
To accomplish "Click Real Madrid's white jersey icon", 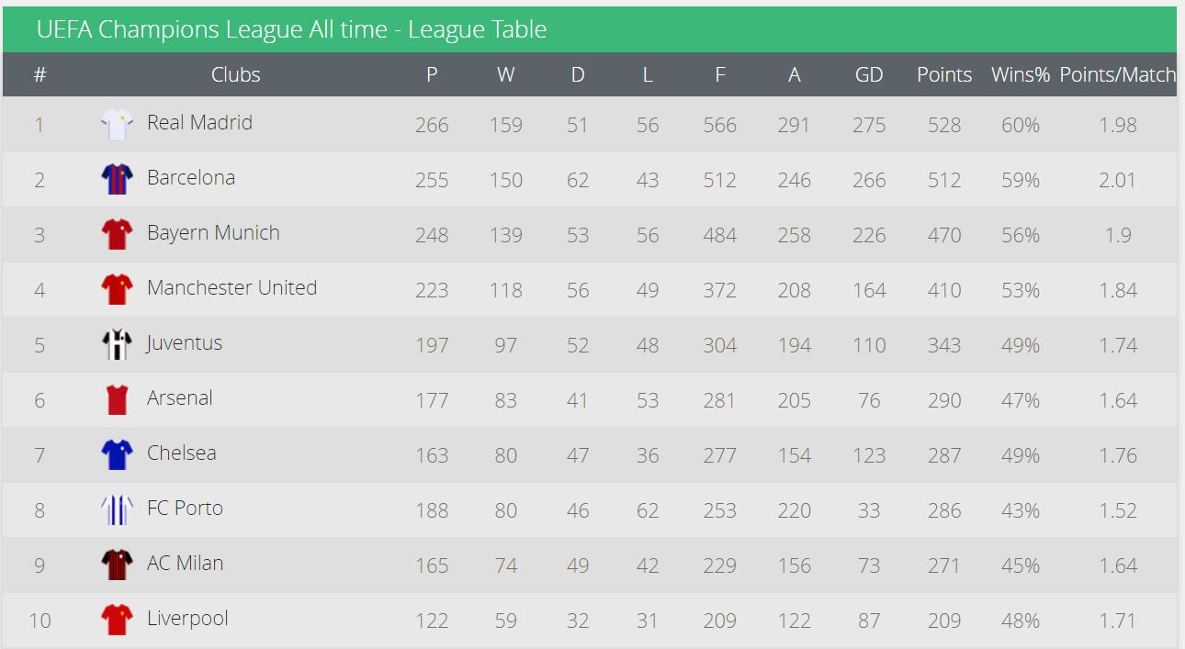I will [117, 124].
